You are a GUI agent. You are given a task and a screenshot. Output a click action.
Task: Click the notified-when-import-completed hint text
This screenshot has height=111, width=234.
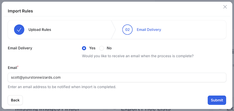pyautogui.click(x=62, y=87)
